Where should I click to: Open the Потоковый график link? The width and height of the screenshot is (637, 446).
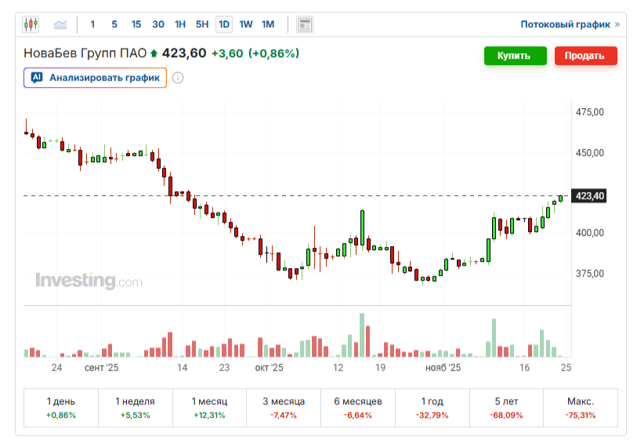tap(570, 24)
